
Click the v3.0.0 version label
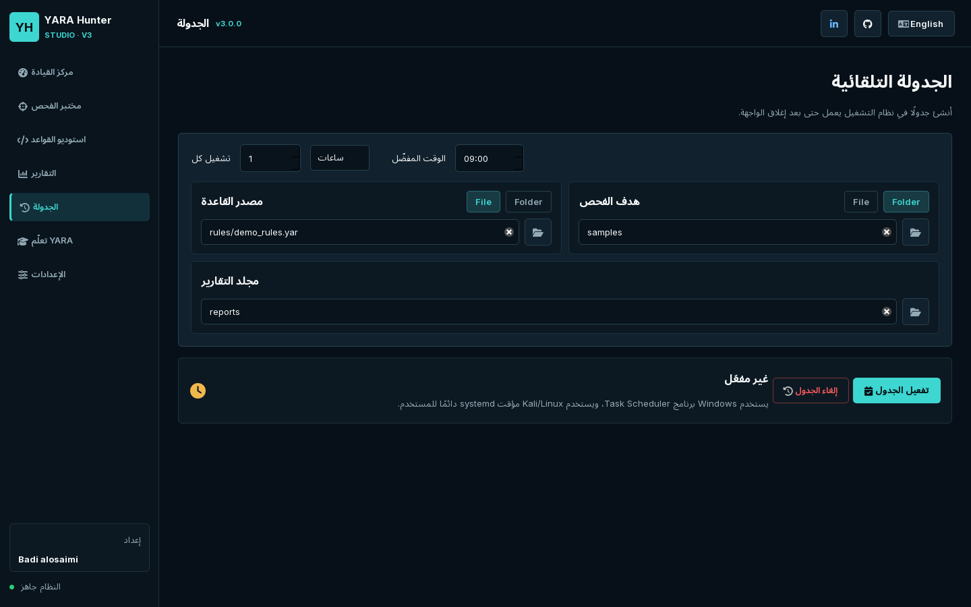229,24
